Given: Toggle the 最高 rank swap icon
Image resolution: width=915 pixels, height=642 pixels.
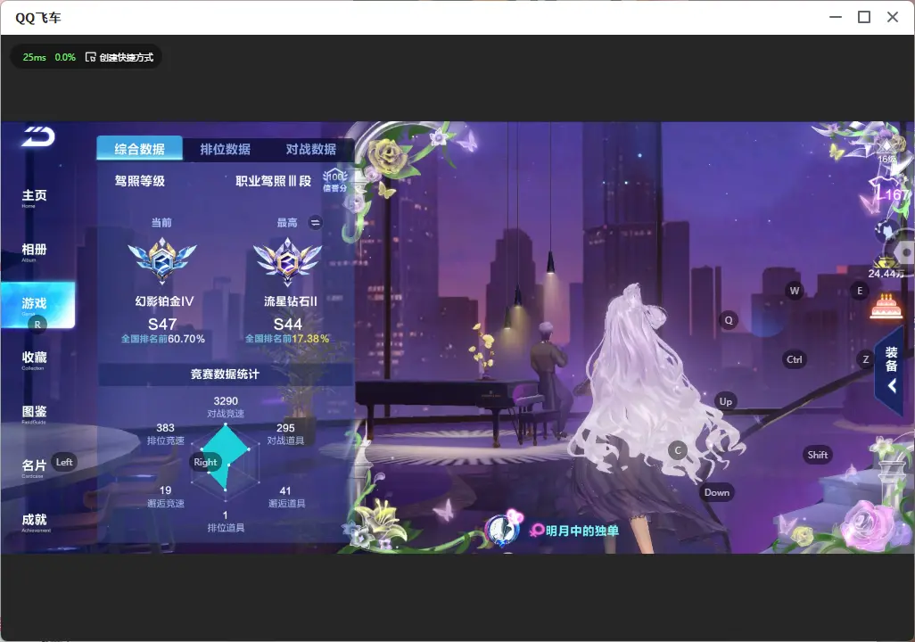Looking at the screenshot, I should pos(315,222).
